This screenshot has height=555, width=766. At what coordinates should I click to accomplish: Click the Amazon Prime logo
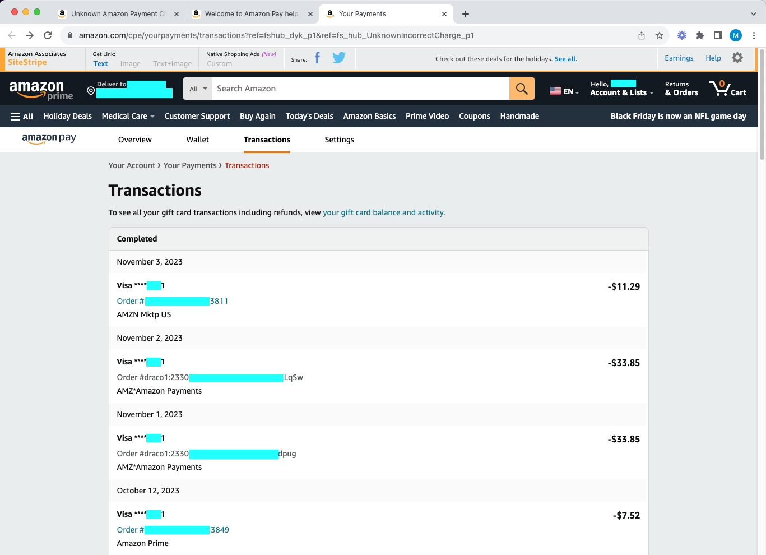pyautogui.click(x=41, y=90)
